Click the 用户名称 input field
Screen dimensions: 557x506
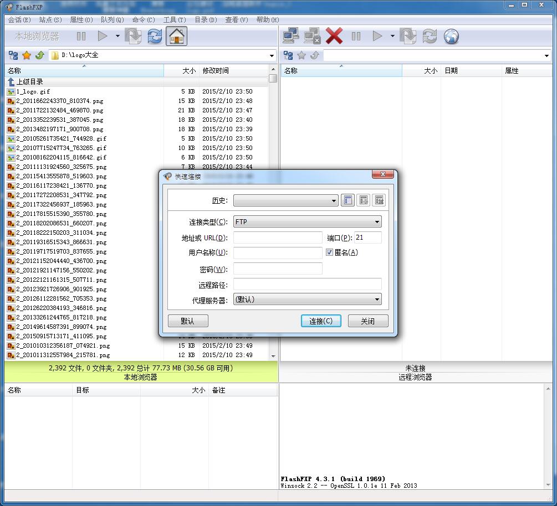pos(278,252)
